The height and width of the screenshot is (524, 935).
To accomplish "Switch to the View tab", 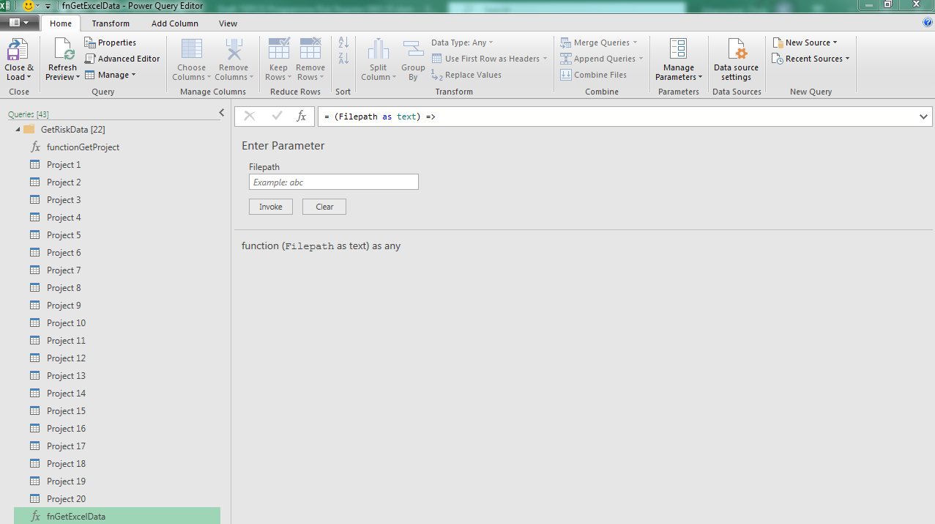I will (x=228, y=23).
